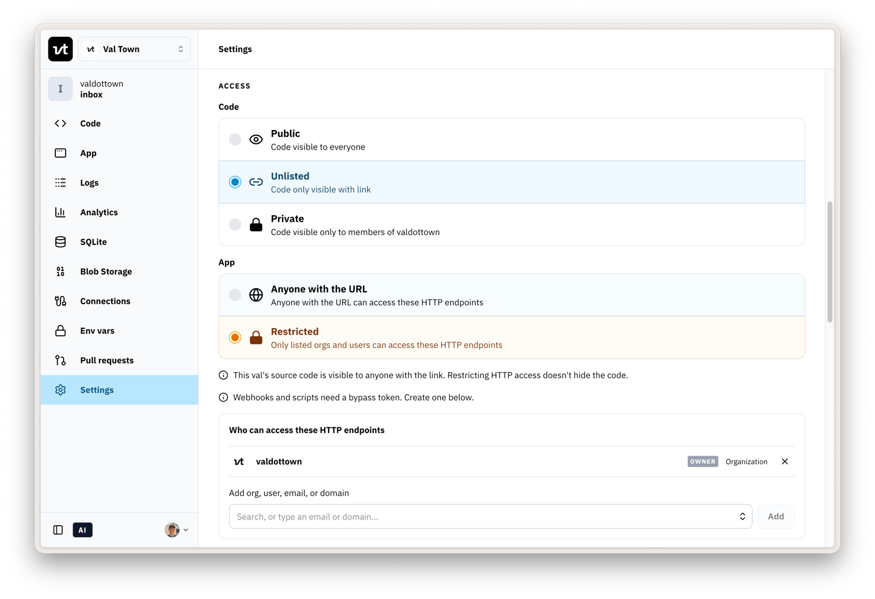Viewport: 875px width, 599px height.
Task: Click the Blob Storage binary icon
Action: [x=60, y=272]
